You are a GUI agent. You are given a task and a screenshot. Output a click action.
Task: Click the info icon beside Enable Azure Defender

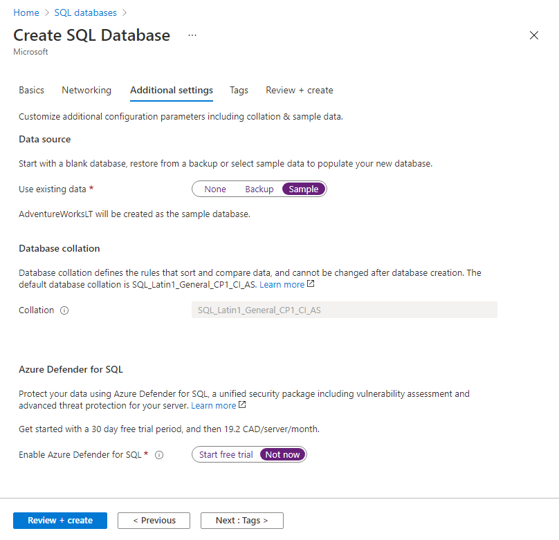pyautogui.click(x=159, y=454)
